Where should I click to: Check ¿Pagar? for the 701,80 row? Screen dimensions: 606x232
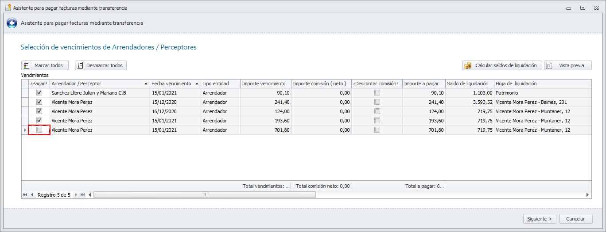point(39,130)
